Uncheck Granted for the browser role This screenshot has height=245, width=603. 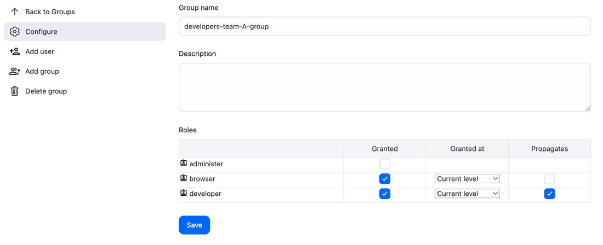point(385,179)
